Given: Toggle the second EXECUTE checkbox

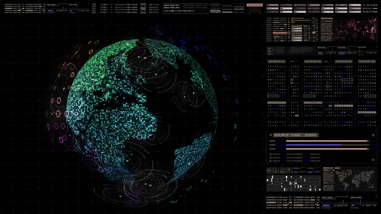Looking at the screenshot, I should tap(270, 158).
